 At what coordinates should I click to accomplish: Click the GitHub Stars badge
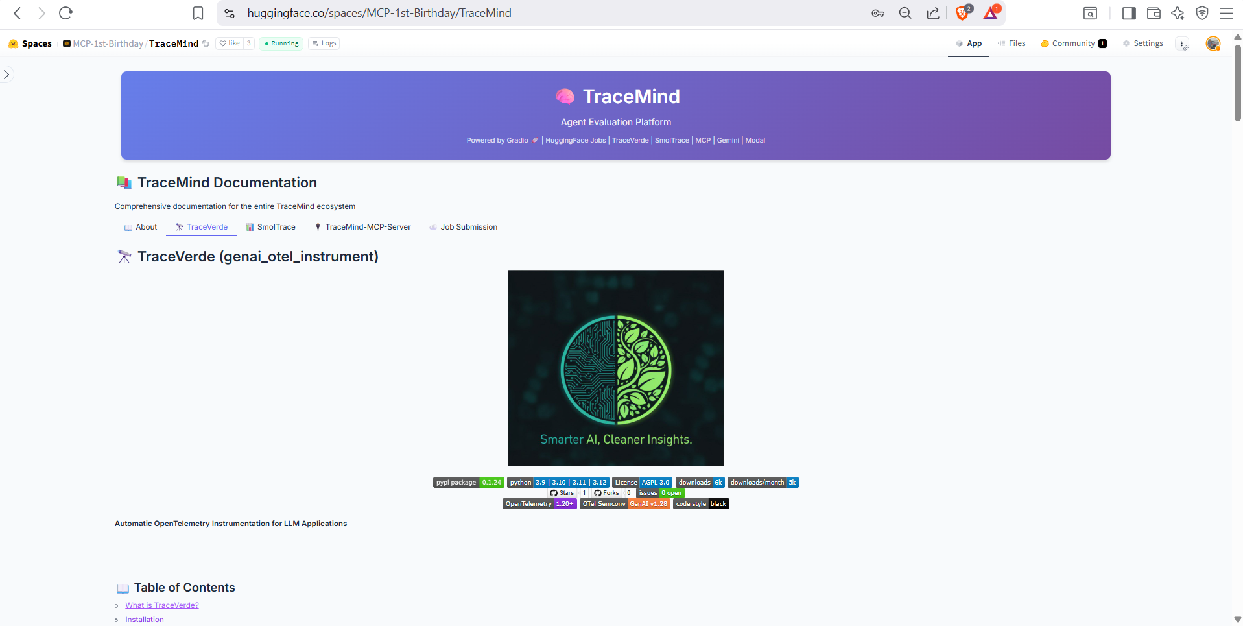point(568,493)
